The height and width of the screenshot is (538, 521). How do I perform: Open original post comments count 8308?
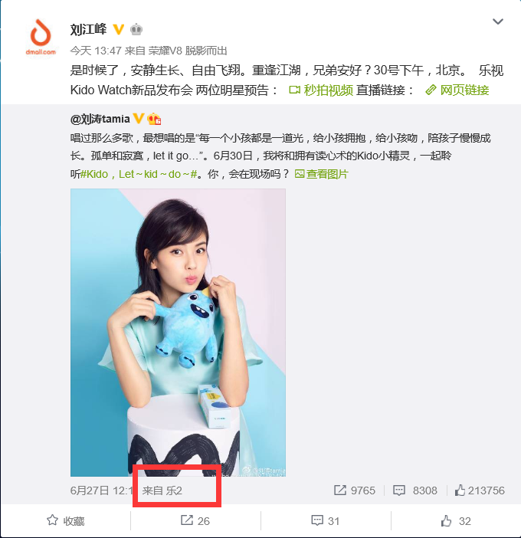pyautogui.click(x=415, y=490)
